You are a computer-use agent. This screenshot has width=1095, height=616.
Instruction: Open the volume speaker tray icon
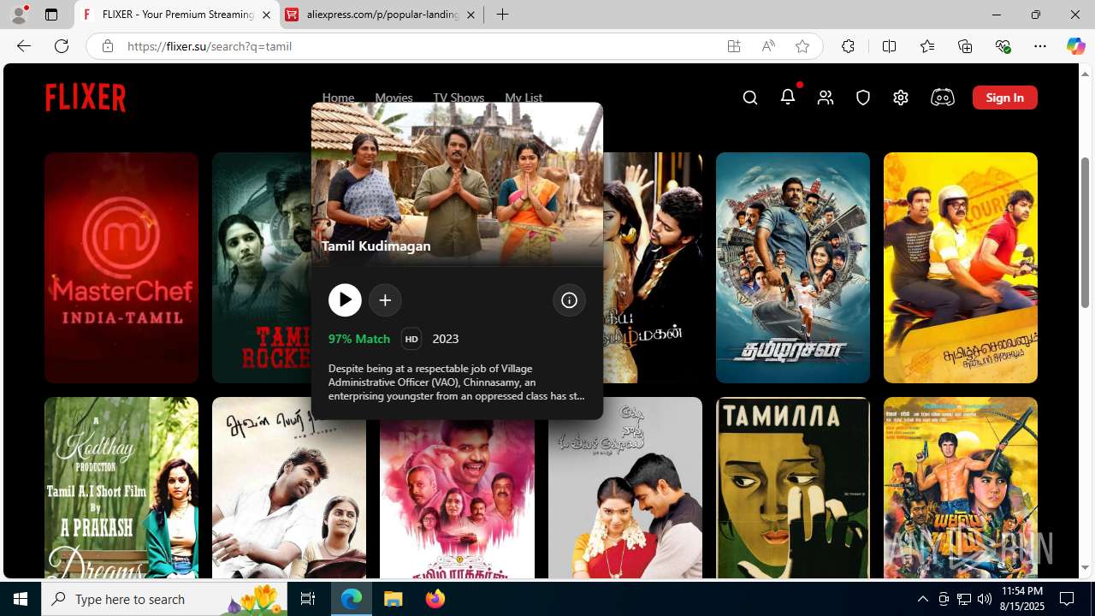pos(985,599)
